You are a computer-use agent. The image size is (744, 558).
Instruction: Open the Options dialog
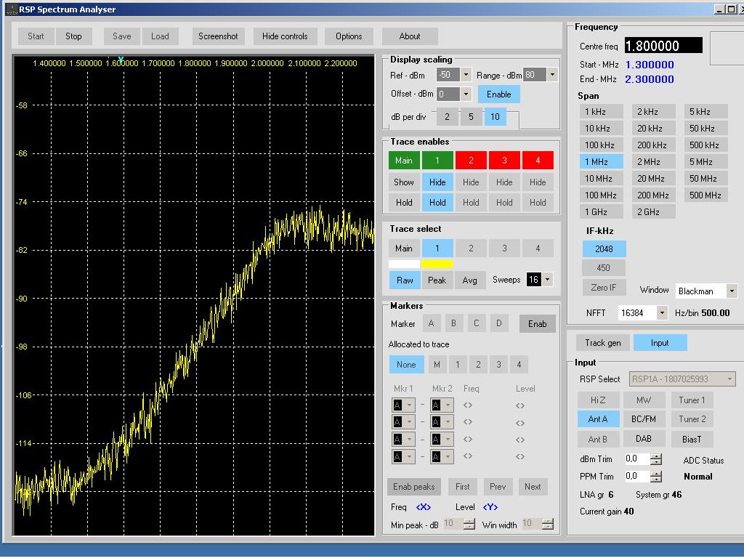(x=349, y=36)
